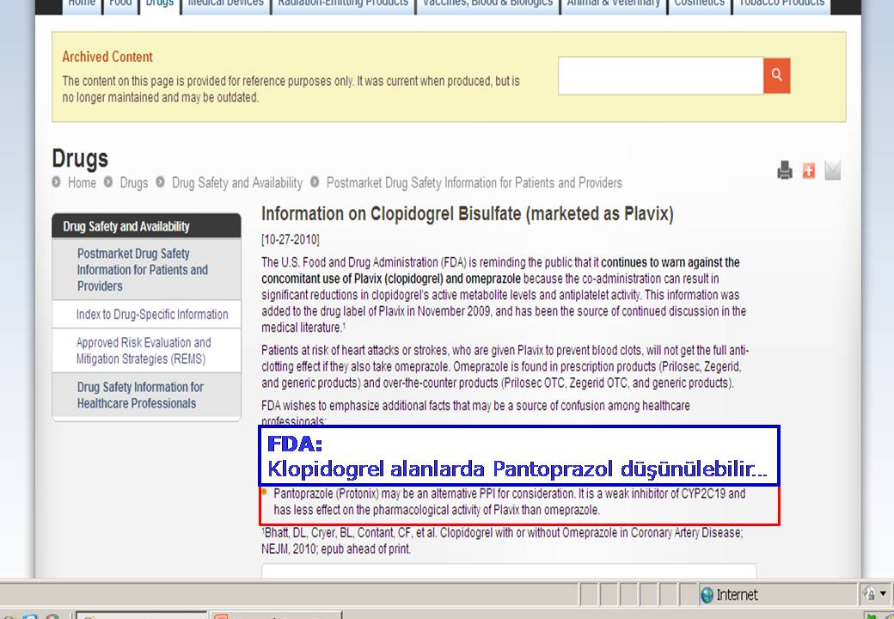Screen dimensions: 894x619
Task: Open Index to Drug-Specific Information sidebar link
Action: (x=152, y=315)
